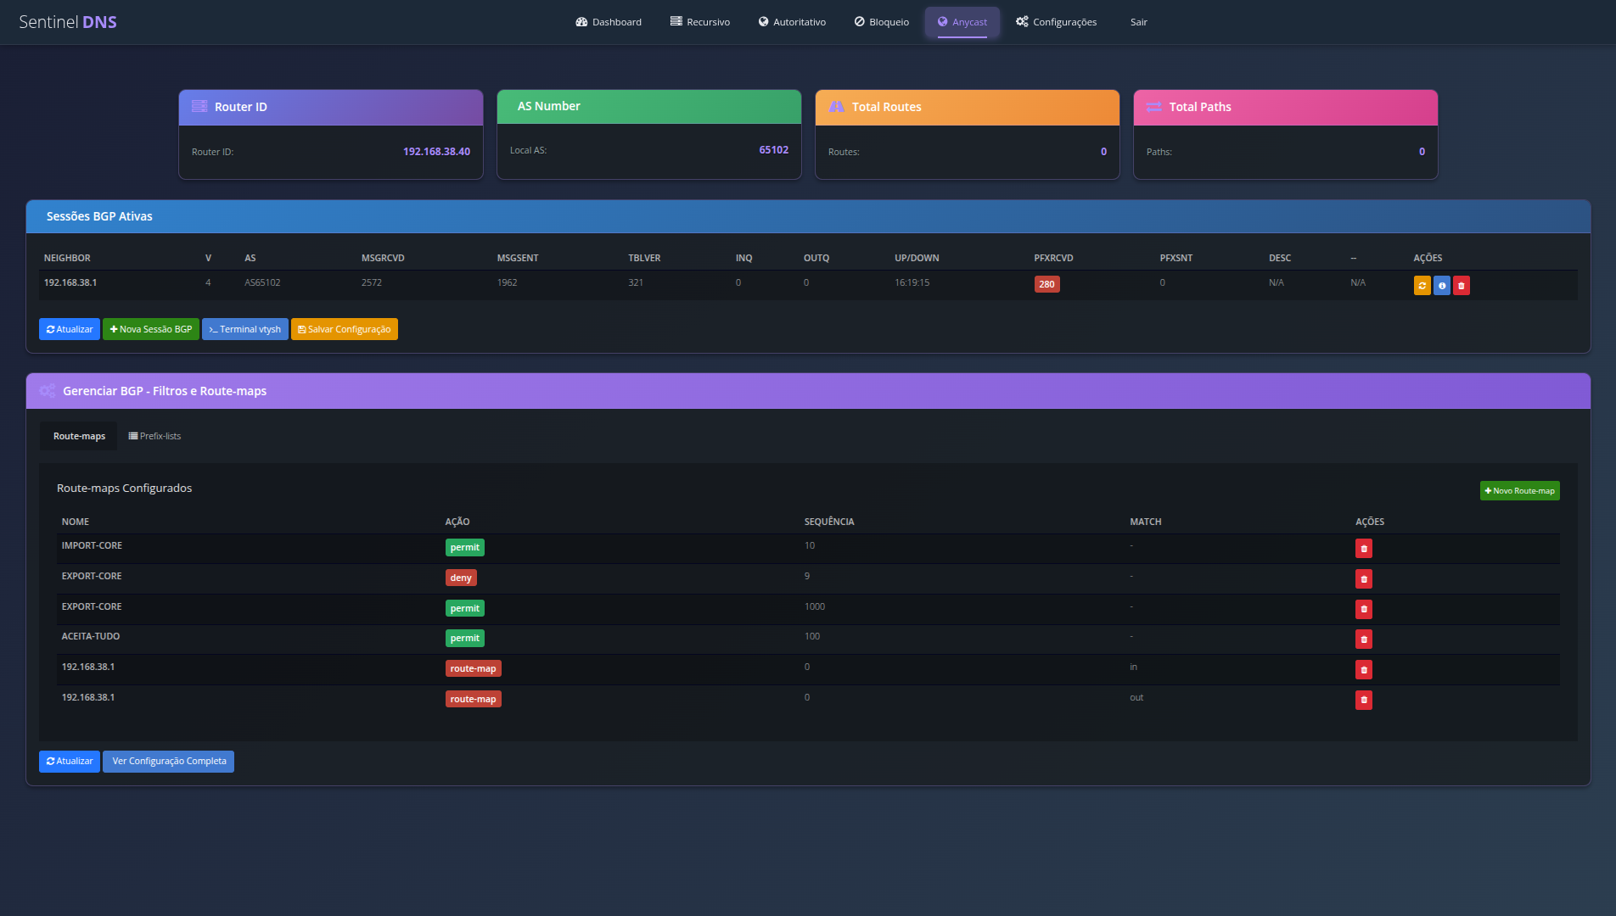Click the route-map badge in the 'in' row
1616x916 pixels.
pos(473,669)
